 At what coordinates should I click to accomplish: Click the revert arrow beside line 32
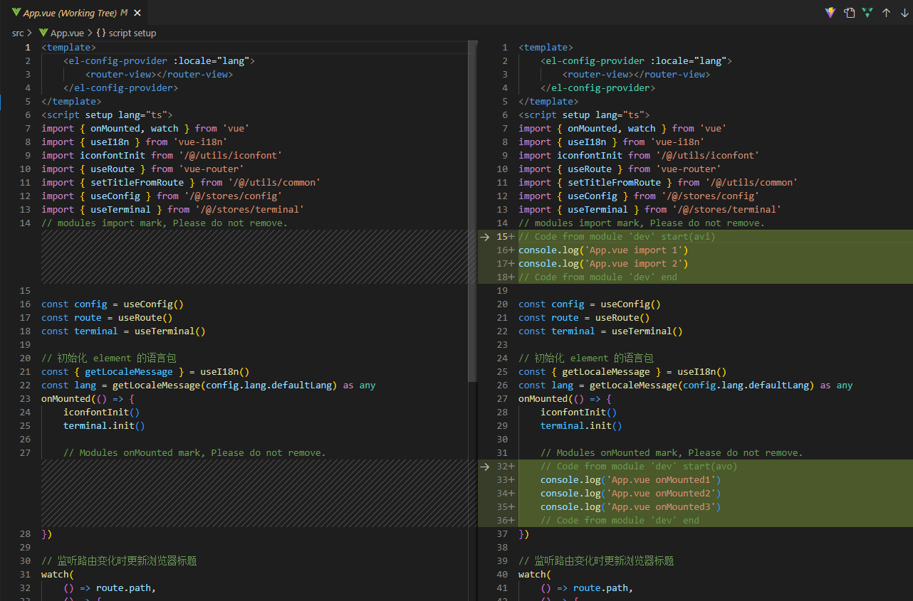tap(485, 467)
